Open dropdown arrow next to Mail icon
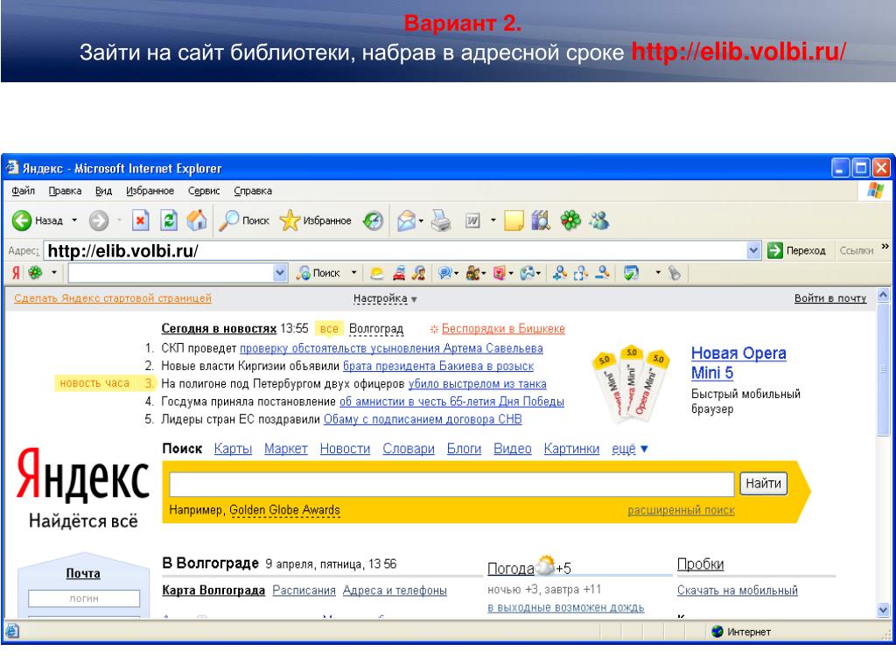The height and width of the screenshot is (672, 896). 421,220
